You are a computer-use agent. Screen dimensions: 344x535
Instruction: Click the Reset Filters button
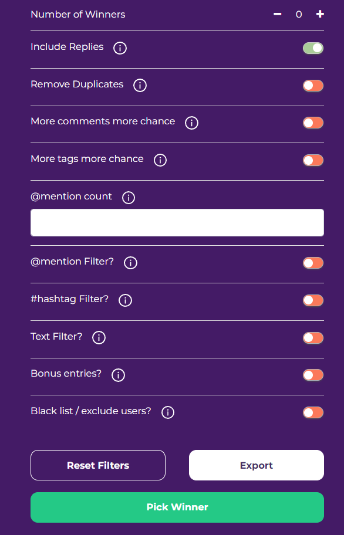(x=98, y=465)
